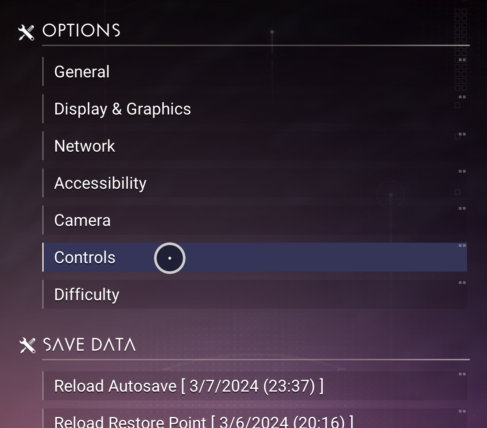Click the Save Data crossed-tools icon

tap(27, 345)
